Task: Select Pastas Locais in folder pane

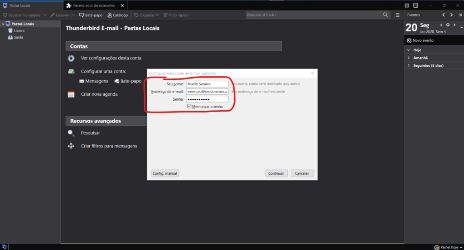Action: pyautogui.click(x=23, y=24)
